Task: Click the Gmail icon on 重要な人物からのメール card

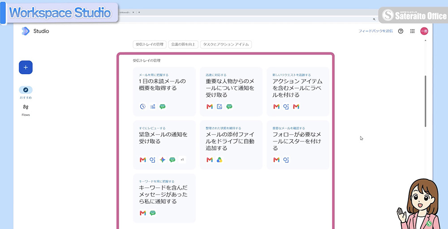Action: [210, 106]
